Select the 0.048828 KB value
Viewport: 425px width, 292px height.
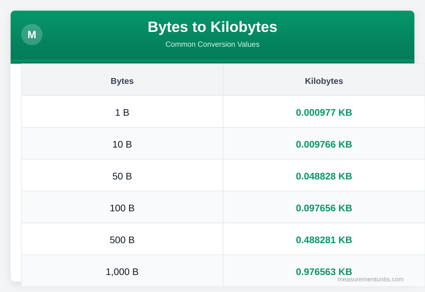click(x=324, y=176)
